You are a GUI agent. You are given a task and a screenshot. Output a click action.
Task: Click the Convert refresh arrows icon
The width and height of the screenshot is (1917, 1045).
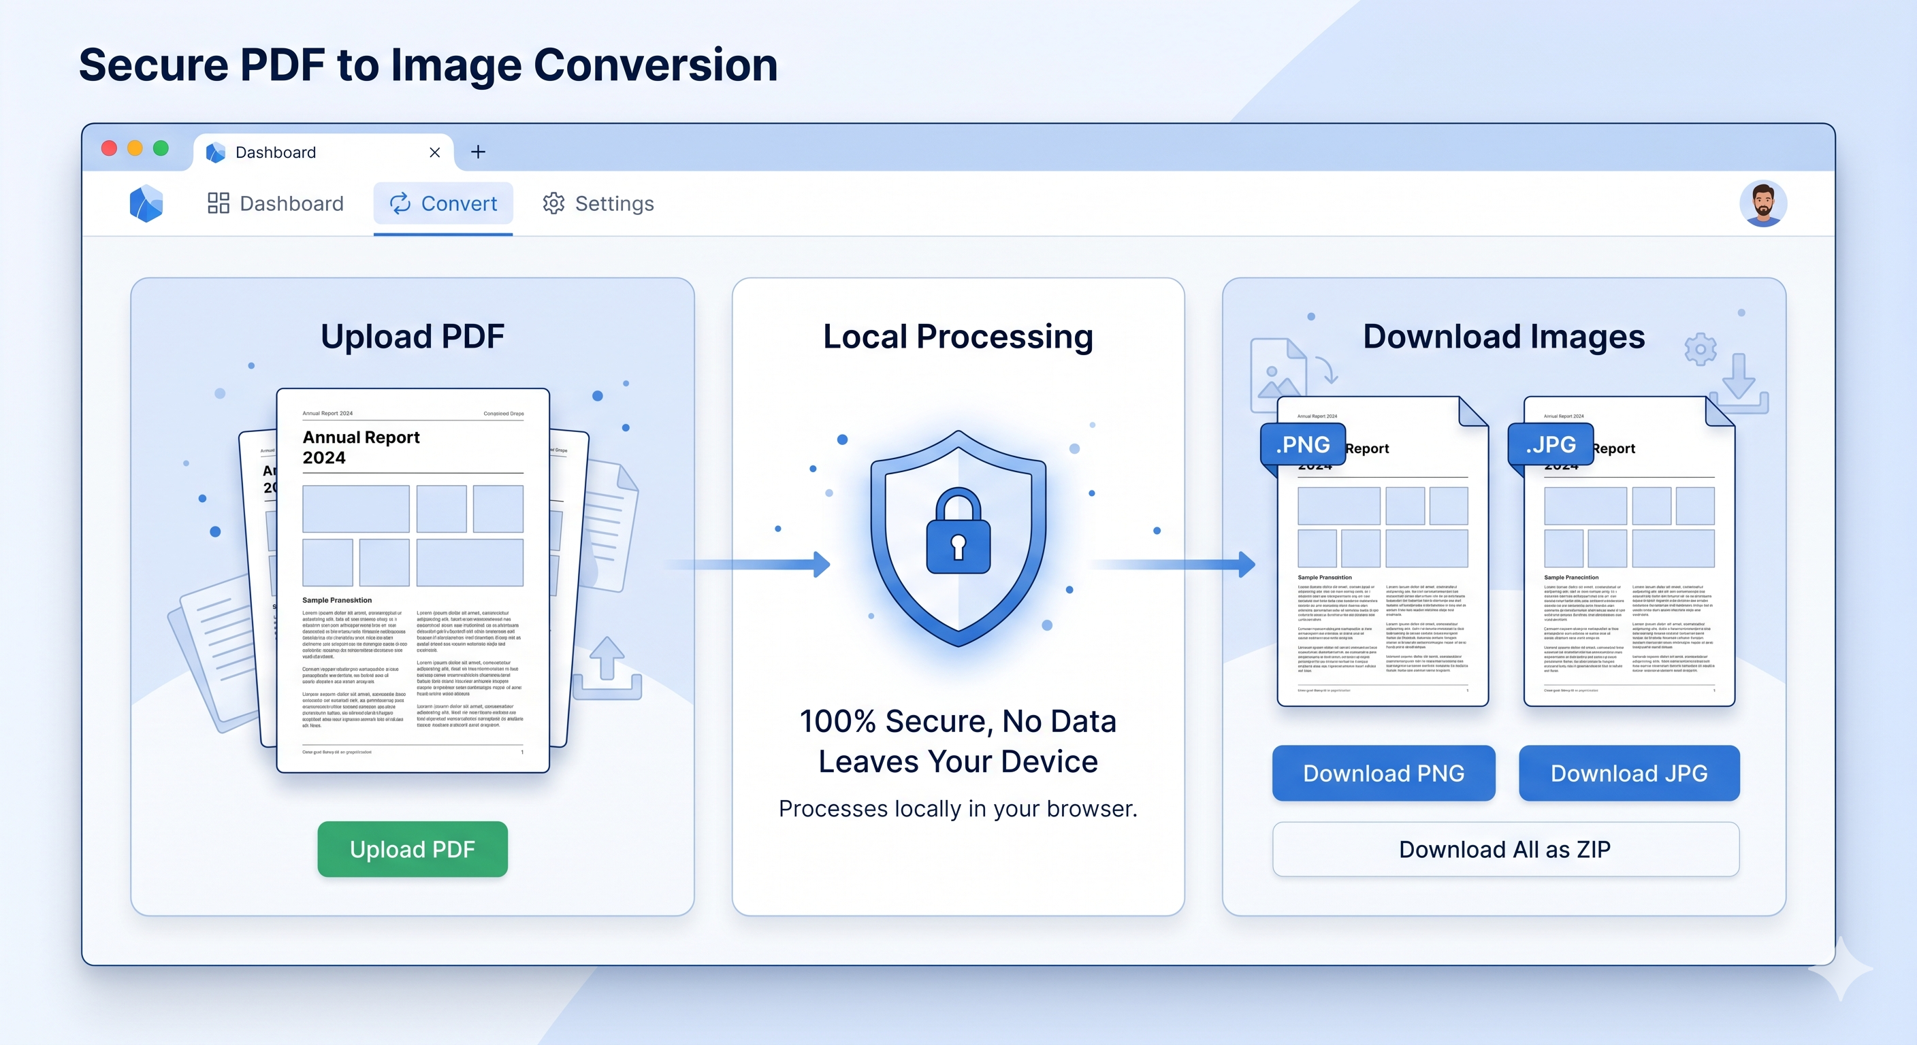point(400,203)
